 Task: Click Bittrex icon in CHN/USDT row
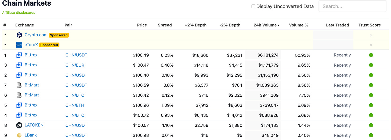(19, 55)
